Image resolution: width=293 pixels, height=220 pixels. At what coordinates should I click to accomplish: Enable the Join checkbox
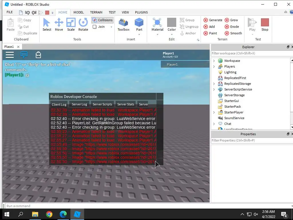(94, 27)
